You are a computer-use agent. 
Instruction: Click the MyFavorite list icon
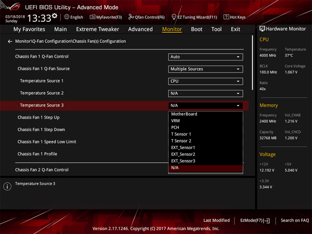93,17
